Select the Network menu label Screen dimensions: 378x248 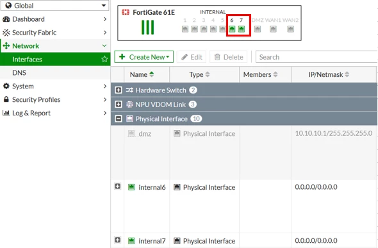(26, 45)
